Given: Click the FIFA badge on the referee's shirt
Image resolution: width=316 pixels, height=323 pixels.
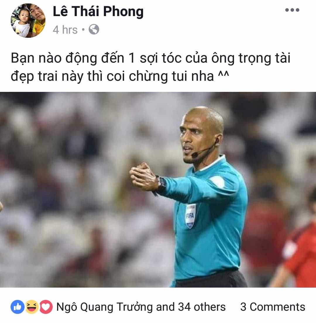Looking at the screenshot, I should 190,216.
